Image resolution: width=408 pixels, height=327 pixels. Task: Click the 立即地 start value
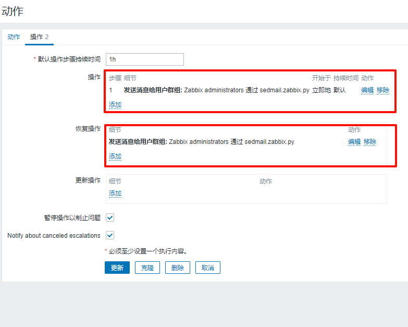pos(322,90)
